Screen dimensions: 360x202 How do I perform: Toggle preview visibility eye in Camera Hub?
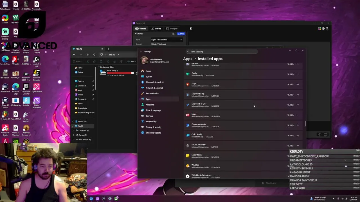click(x=319, y=134)
